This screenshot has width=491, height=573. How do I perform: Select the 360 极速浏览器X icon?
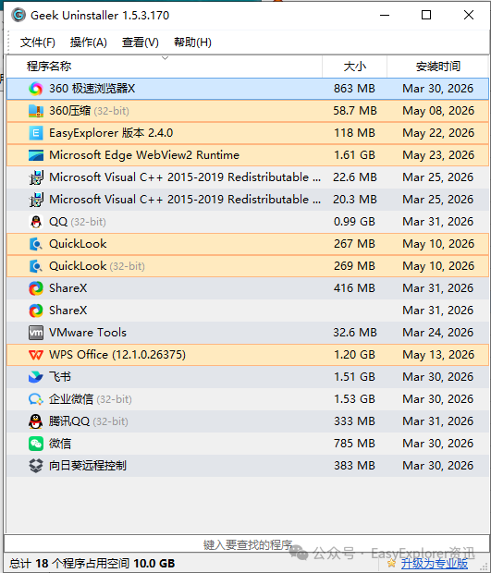[x=36, y=89]
